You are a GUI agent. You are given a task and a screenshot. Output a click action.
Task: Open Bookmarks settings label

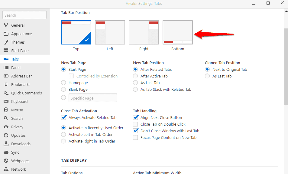21,84
